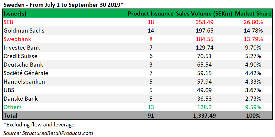Viewport: 275px width, 137px height.
Task: Select Investec Bank sales volume 129.74
Action: click(x=204, y=48)
